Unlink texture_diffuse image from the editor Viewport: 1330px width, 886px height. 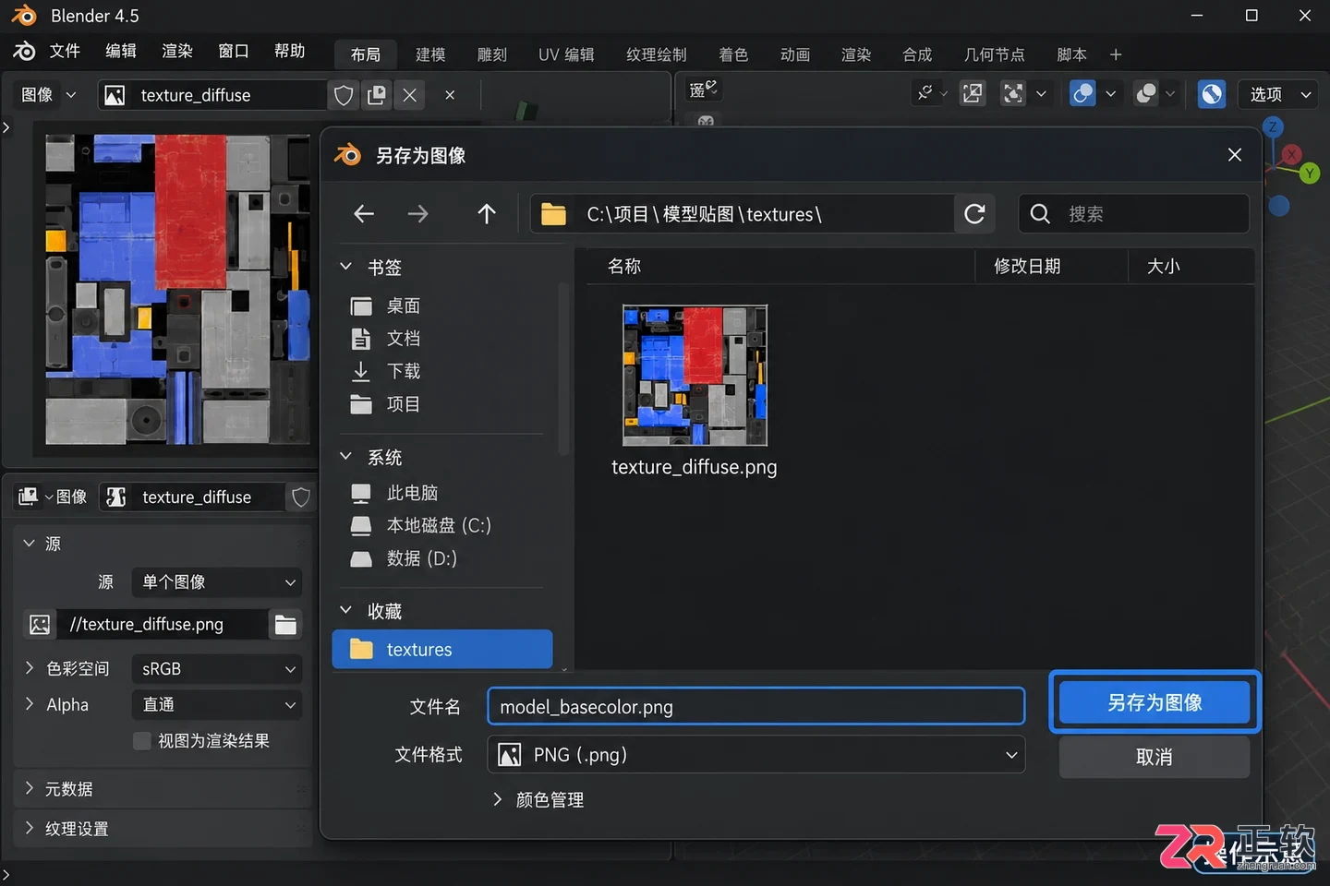point(410,95)
